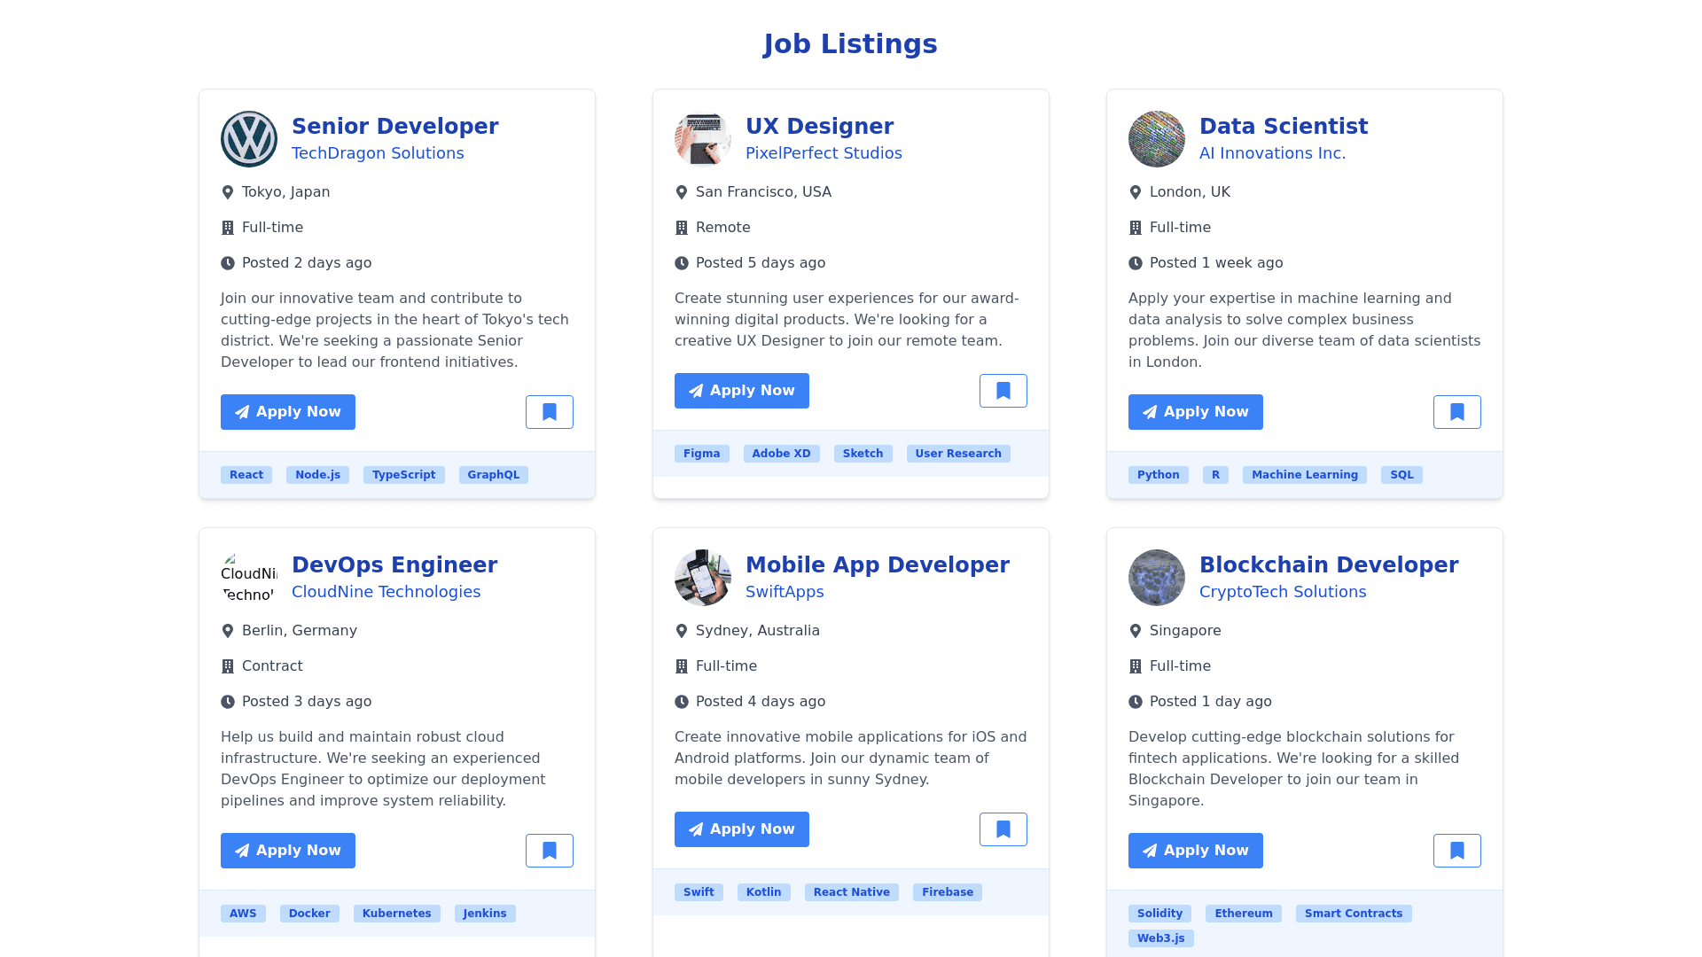This screenshot has height=957, width=1702.
Task: Click the AI Innovations Inc. logo
Action: (x=1157, y=139)
